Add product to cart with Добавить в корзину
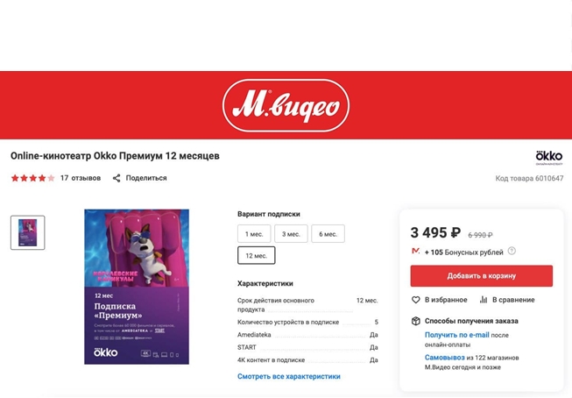 [482, 275]
